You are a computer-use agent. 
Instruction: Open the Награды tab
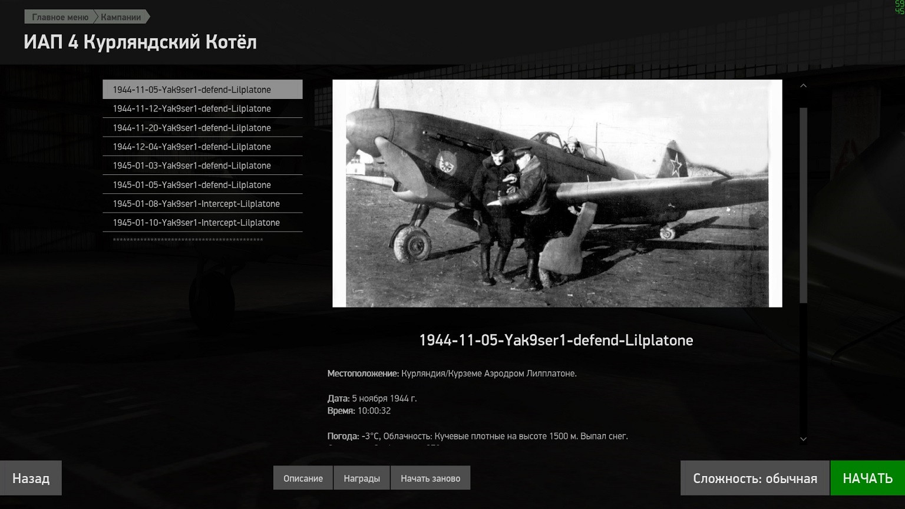(x=362, y=478)
